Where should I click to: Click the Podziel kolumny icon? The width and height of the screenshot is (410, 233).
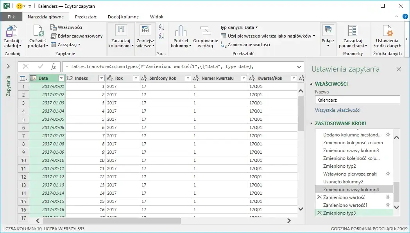[x=181, y=31]
